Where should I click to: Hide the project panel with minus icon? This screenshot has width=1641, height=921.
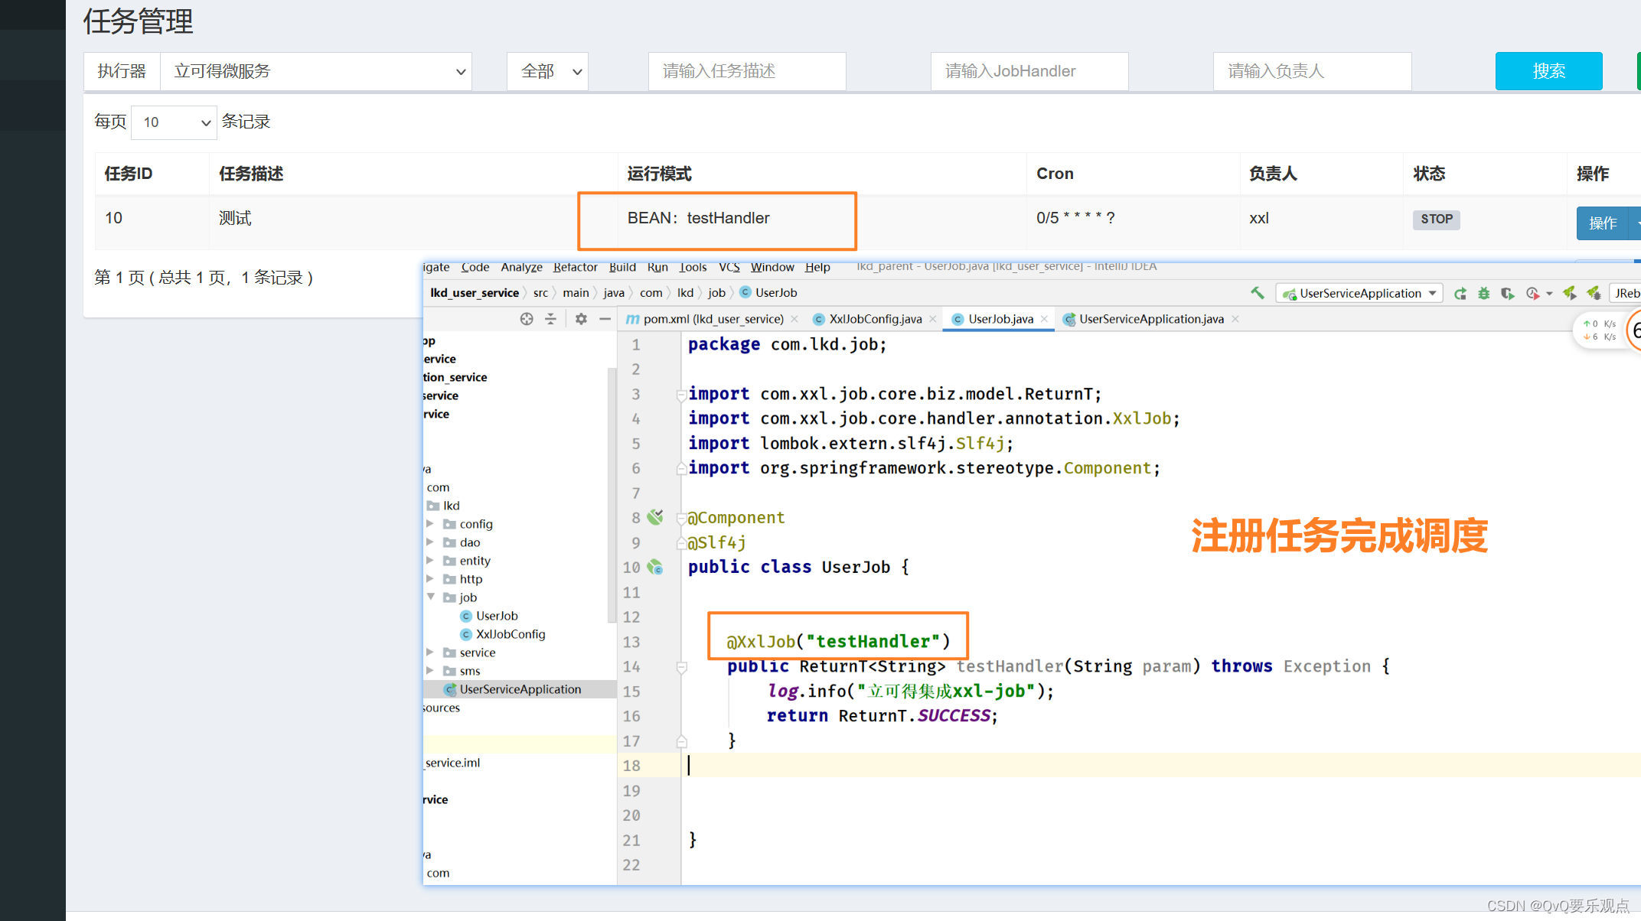(x=605, y=319)
